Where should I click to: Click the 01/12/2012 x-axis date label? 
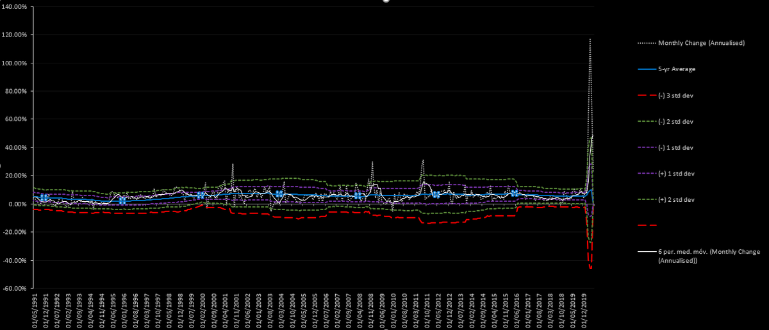[x=450, y=310]
